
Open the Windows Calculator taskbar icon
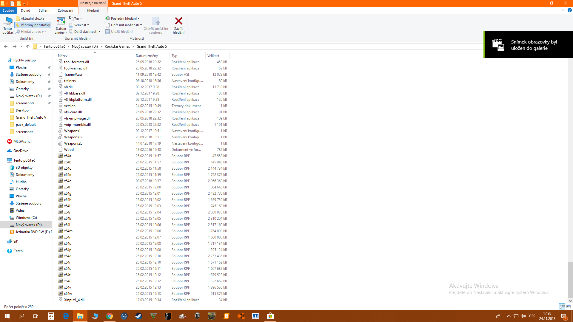tap(51, 316)
